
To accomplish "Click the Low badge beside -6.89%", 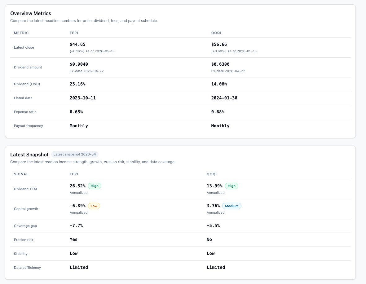I will (94, 206).
